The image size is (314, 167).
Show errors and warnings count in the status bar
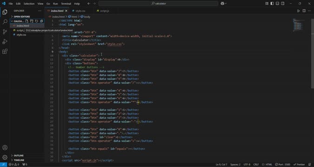click(x=14, y=164)
